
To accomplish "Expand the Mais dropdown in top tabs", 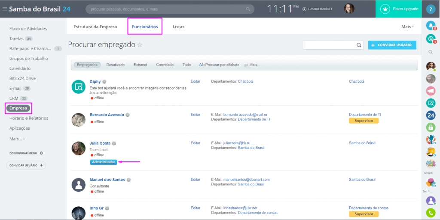I will coord(407,27).
